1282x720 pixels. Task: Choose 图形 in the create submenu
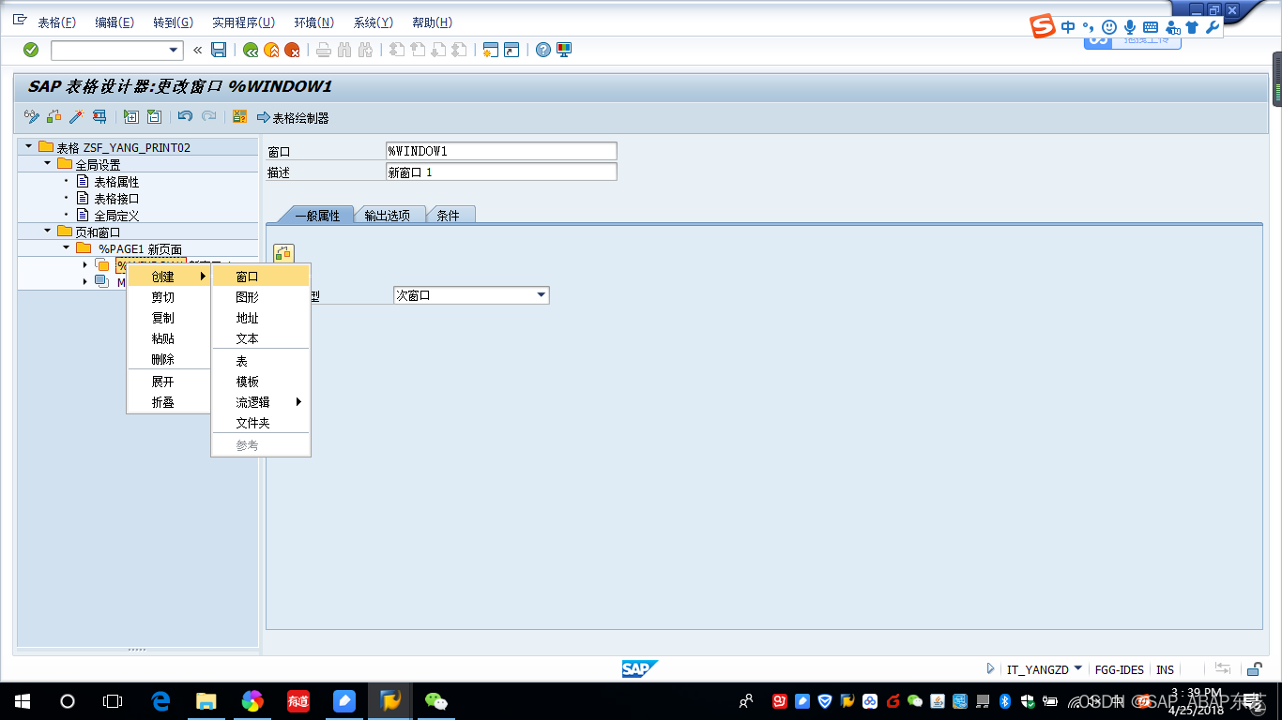tap(261, 297)
